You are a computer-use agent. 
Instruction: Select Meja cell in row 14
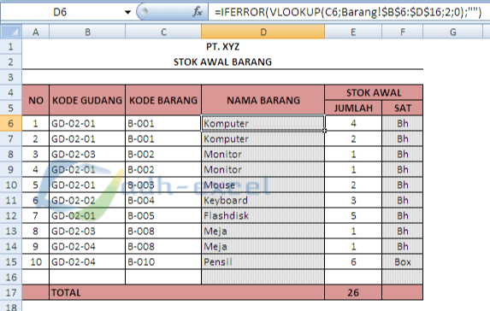pyautogui.click(x=263, y=246)
